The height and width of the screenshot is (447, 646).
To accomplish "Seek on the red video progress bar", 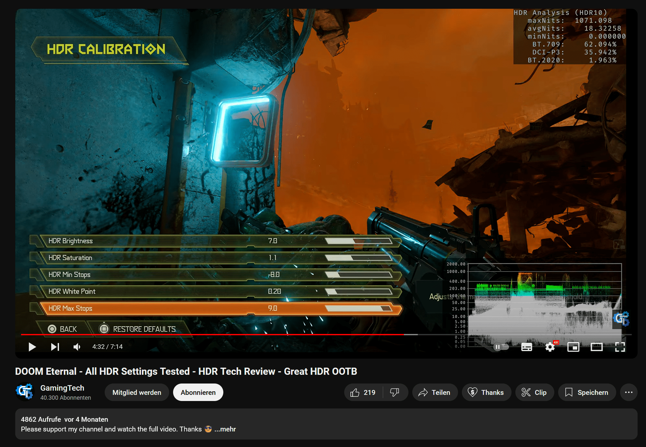I will coord(326,334).
